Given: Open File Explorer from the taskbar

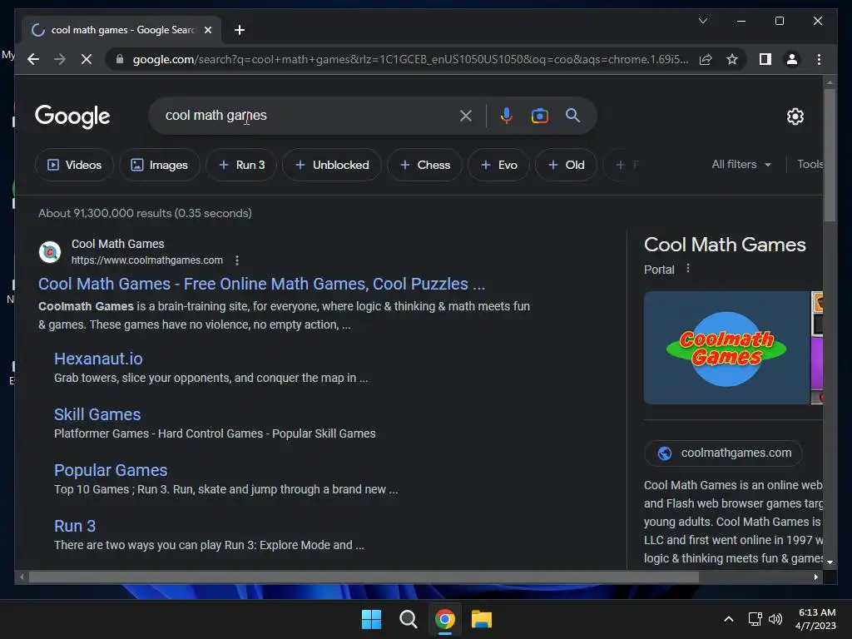Looking at the screenshot, I should pos(482,619).
